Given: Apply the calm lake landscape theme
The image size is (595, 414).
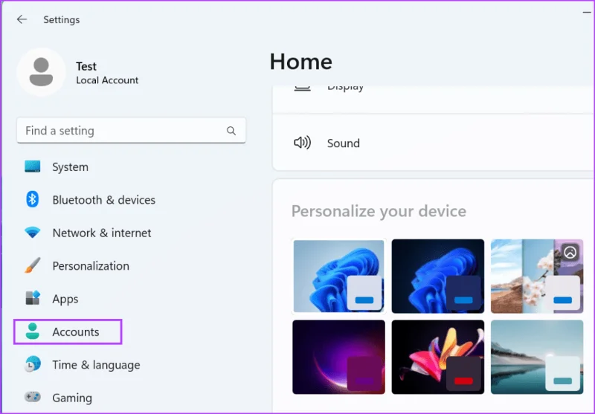Looking at the screenshot, I should coord(536,357).
